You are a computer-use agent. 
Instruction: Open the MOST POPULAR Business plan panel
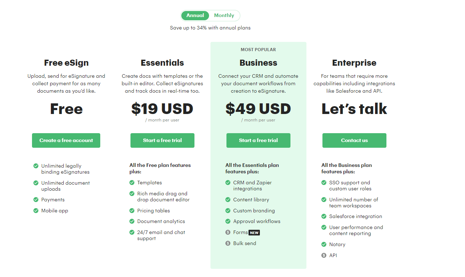[x=258, y=49]
